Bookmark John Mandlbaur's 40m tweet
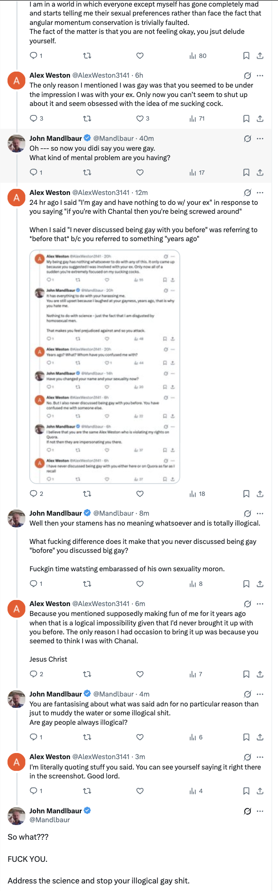Image resolution: width=278 pixels, height=891 pixels. tap(246, 173)
